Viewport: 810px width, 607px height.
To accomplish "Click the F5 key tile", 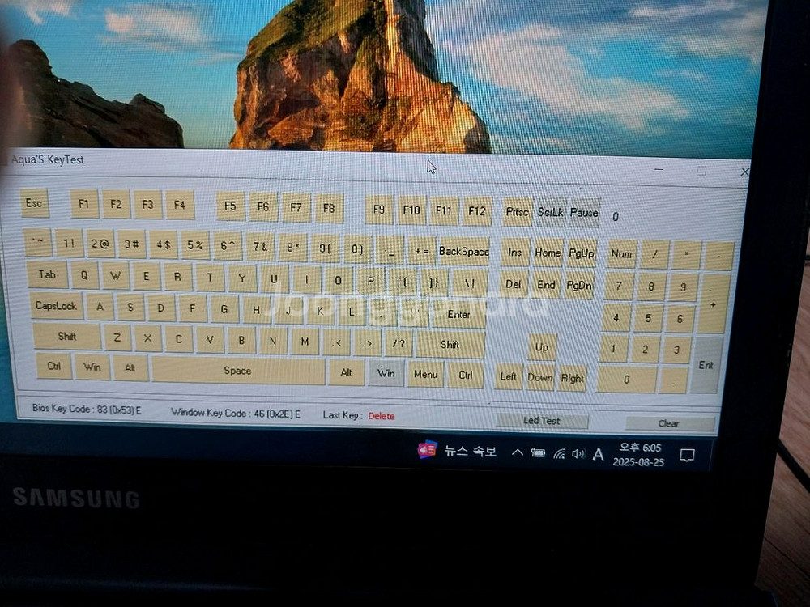I will click(x=230, y=206).
